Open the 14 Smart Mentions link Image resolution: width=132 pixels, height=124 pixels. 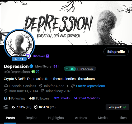[x=87, y=98]
